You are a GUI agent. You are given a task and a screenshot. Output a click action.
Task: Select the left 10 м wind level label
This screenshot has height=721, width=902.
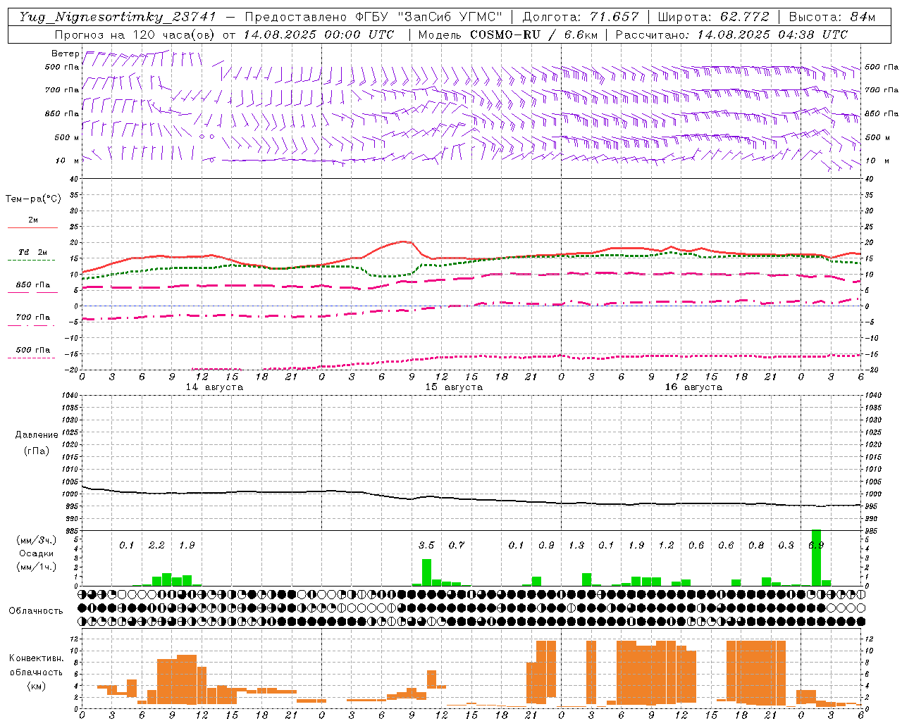coord(67,161)
